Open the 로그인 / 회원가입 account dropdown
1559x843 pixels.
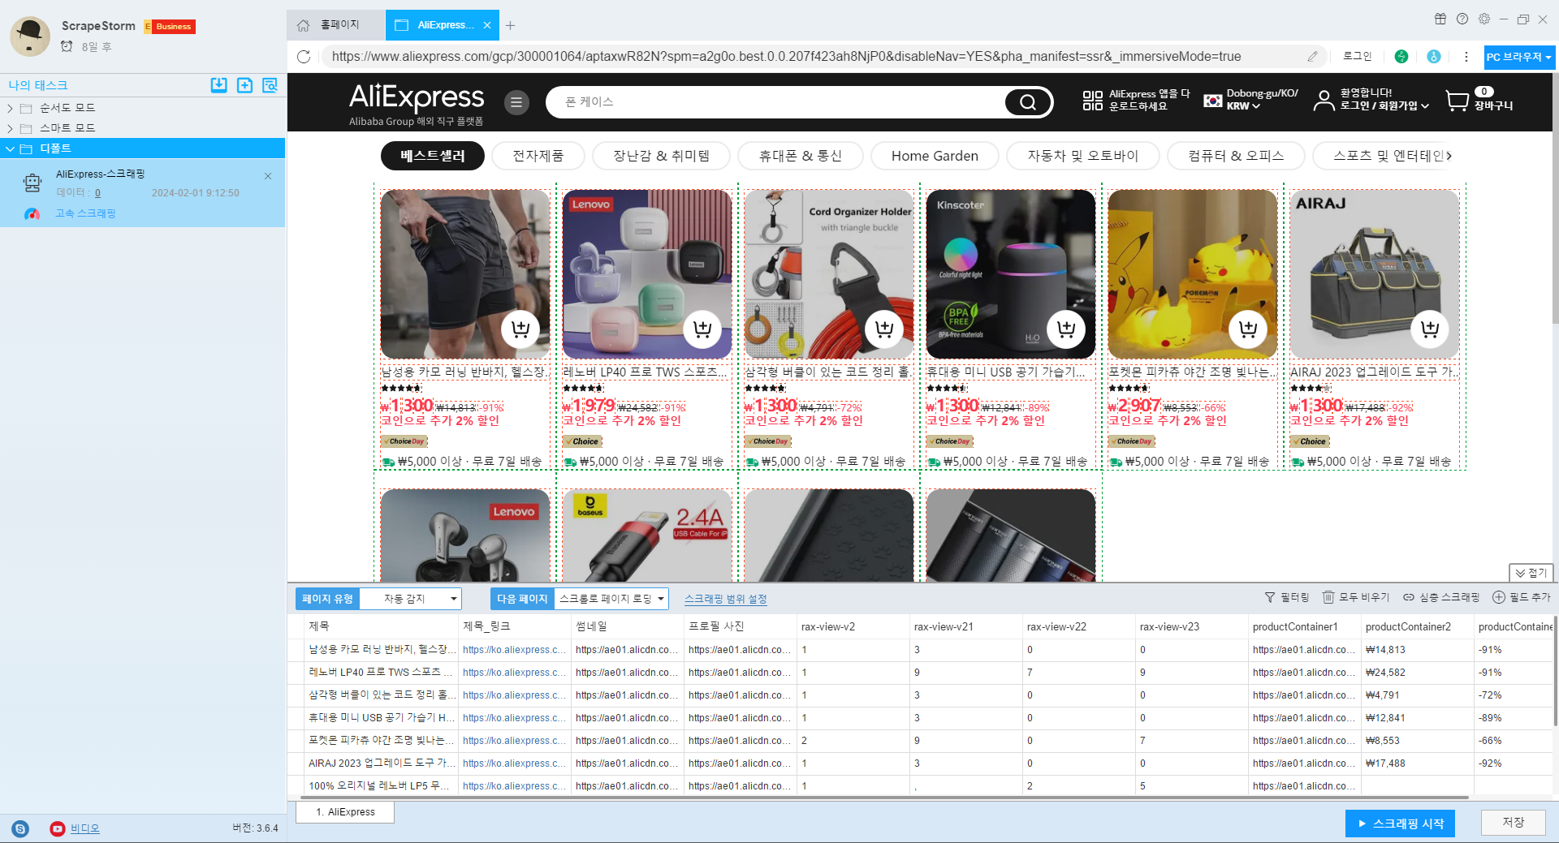1384,105
